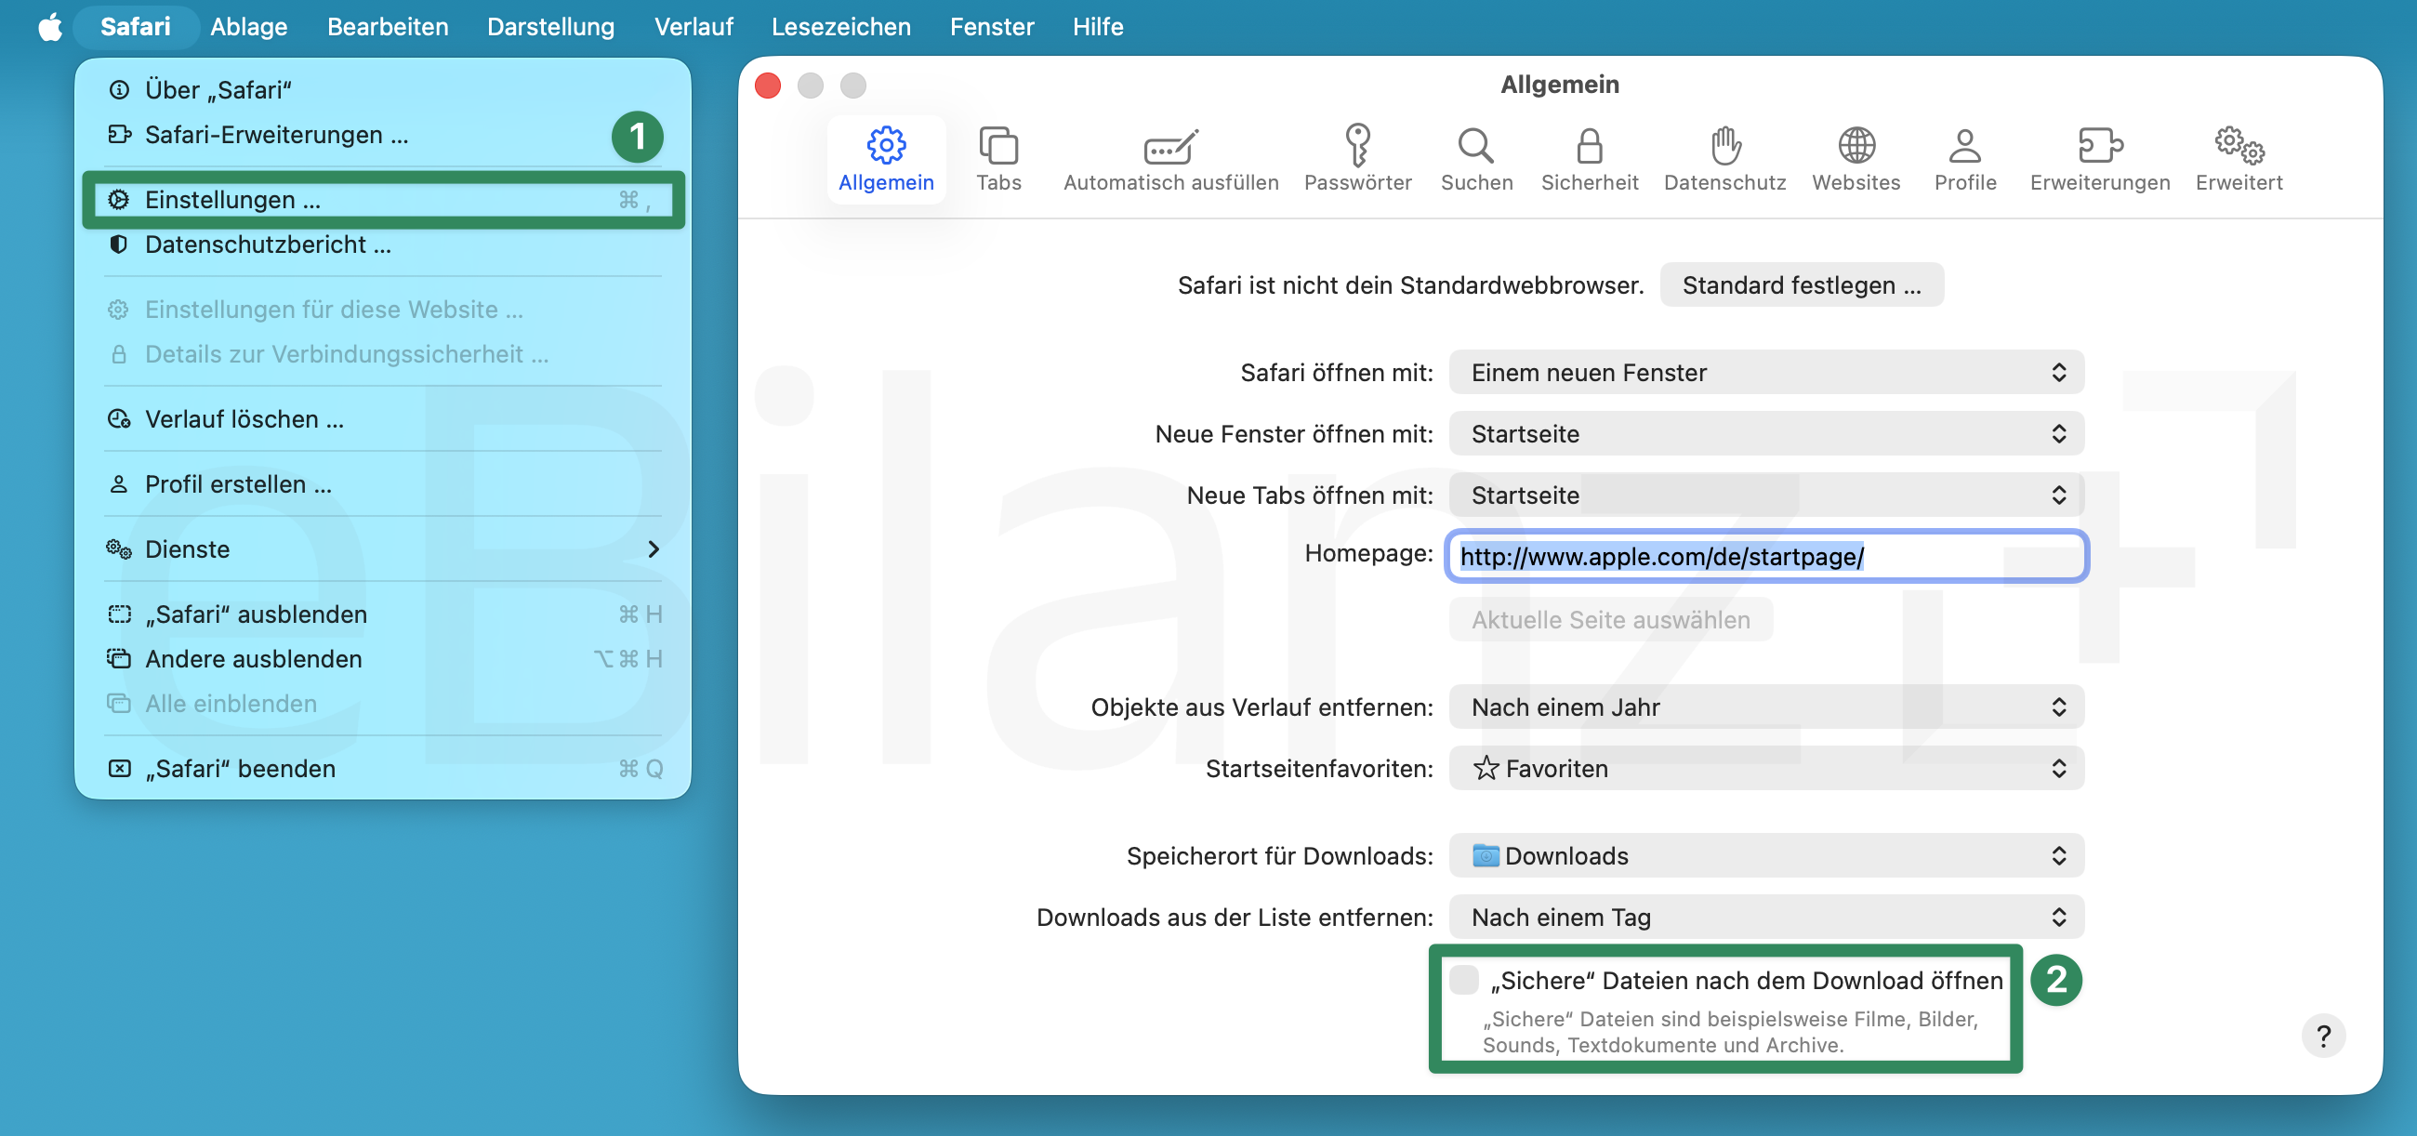2417x1136 pixels.
Task: Open Neue Fenster öffnen mit dropdown
Action: pos(1766,433)
